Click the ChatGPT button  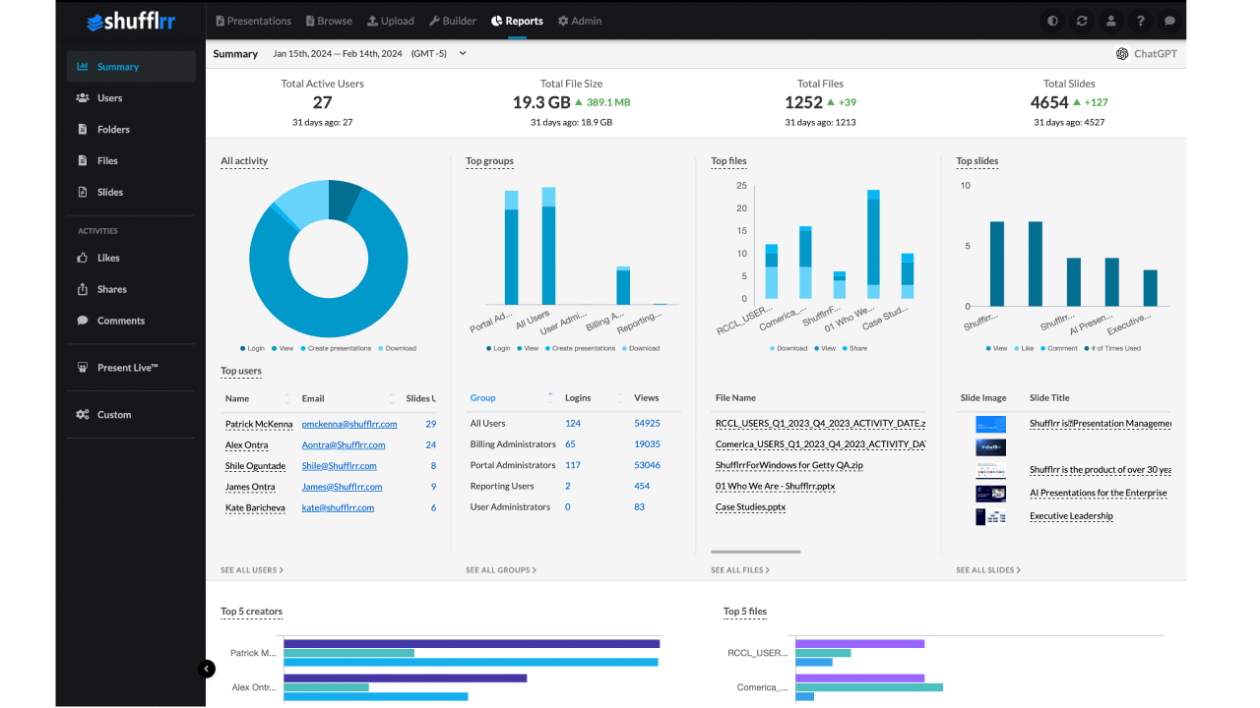pos(1146,54)
